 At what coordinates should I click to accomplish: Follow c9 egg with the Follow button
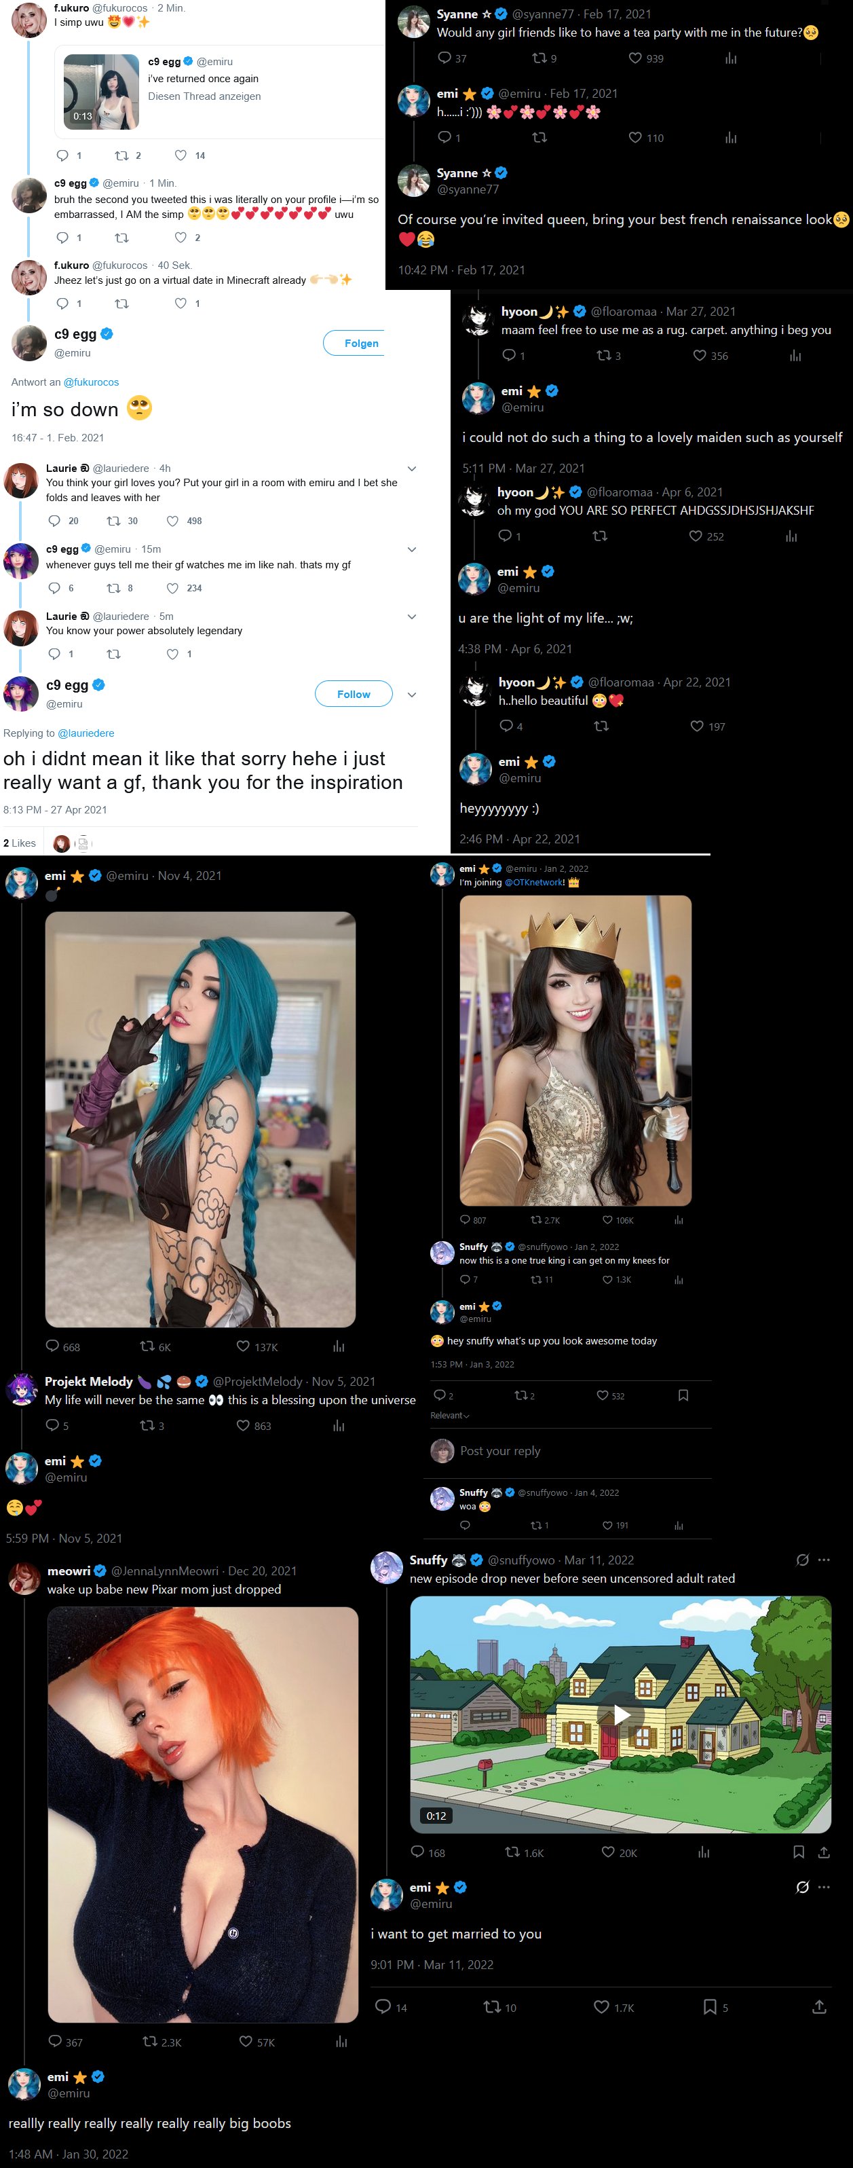coord(354,693)
